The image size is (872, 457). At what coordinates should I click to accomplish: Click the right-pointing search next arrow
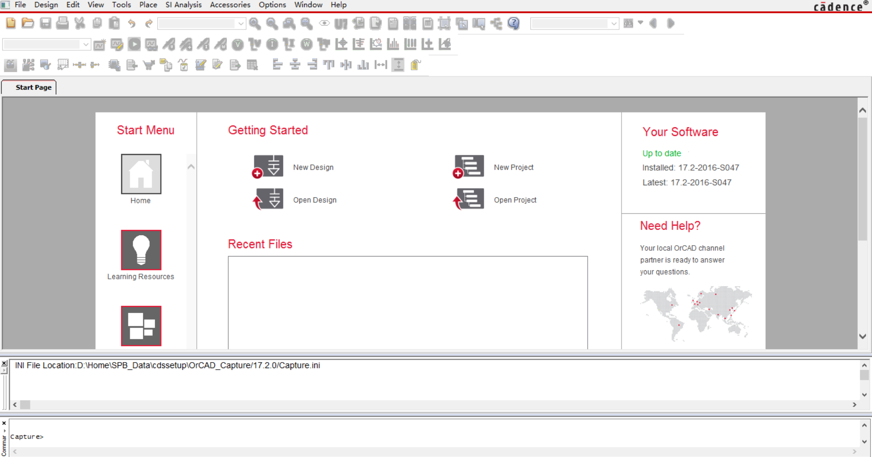tap(671, 23)
